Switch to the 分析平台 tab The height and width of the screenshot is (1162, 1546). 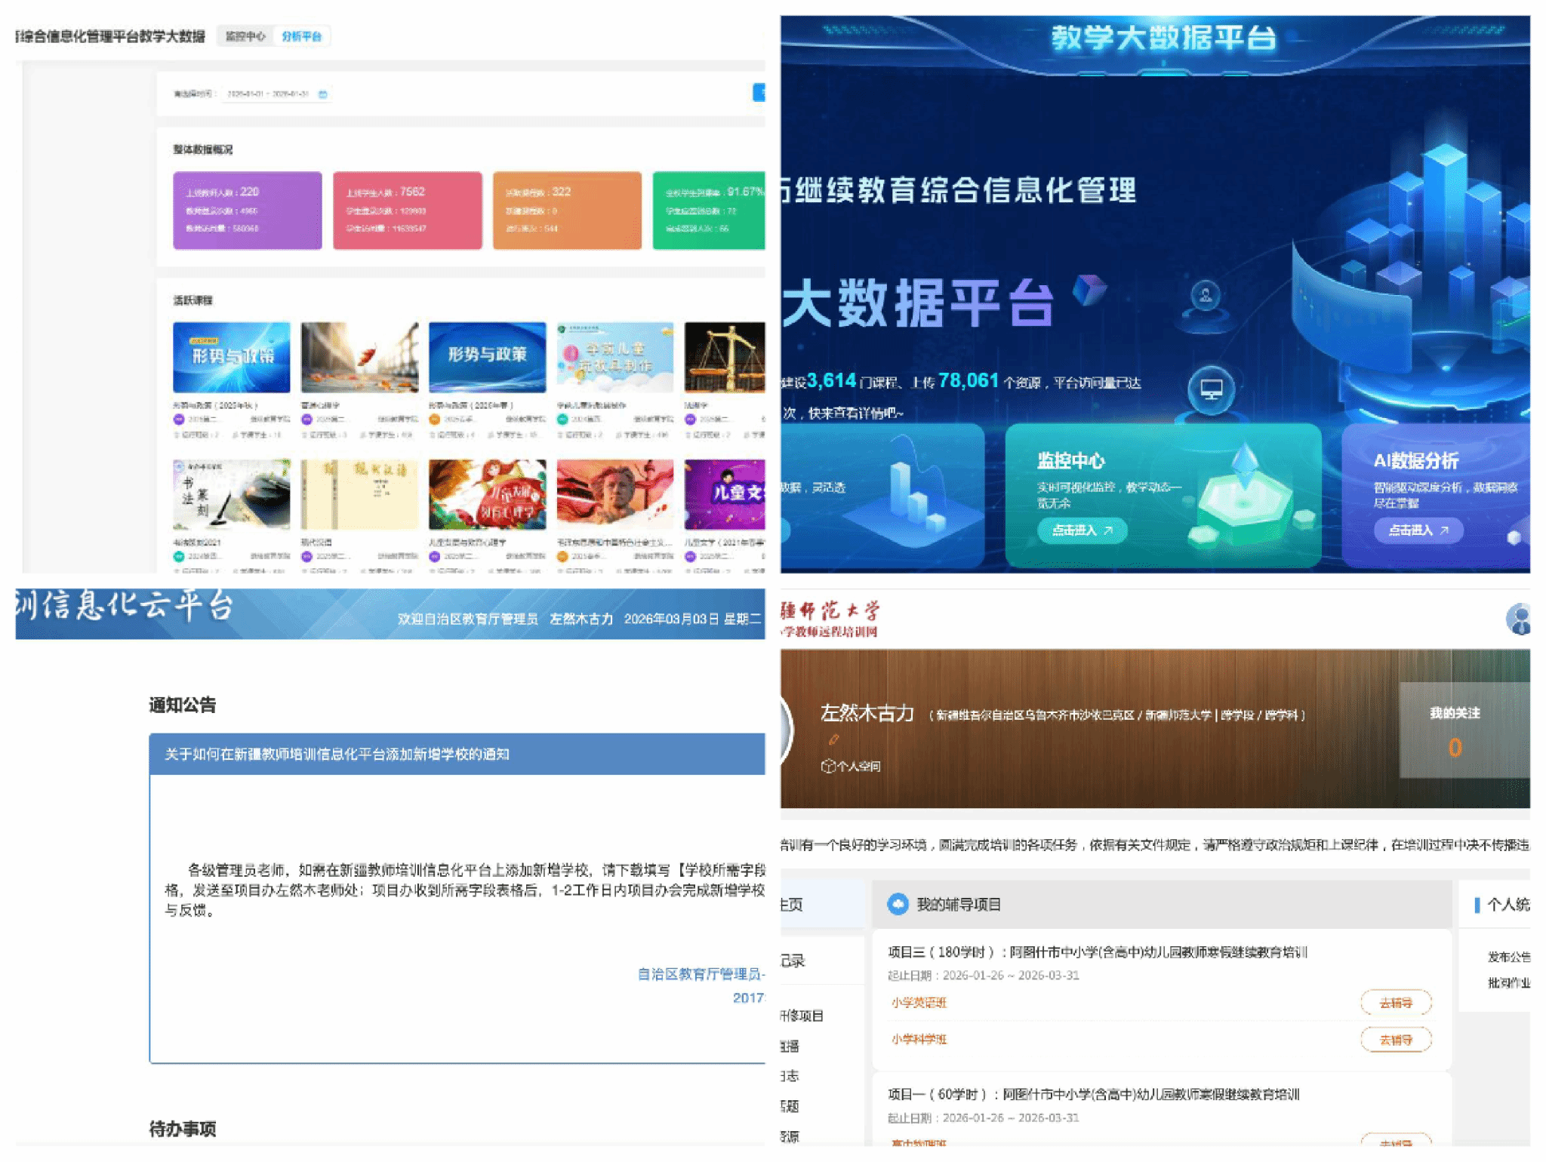click(x=301, y=36)
